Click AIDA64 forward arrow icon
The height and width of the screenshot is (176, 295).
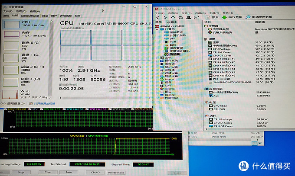[165, 18]
